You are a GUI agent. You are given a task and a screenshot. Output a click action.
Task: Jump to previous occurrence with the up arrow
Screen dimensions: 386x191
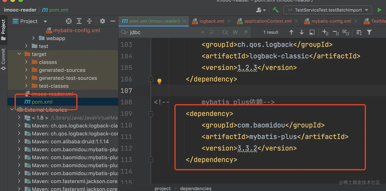pyautogui.click(x=291, y=32)
